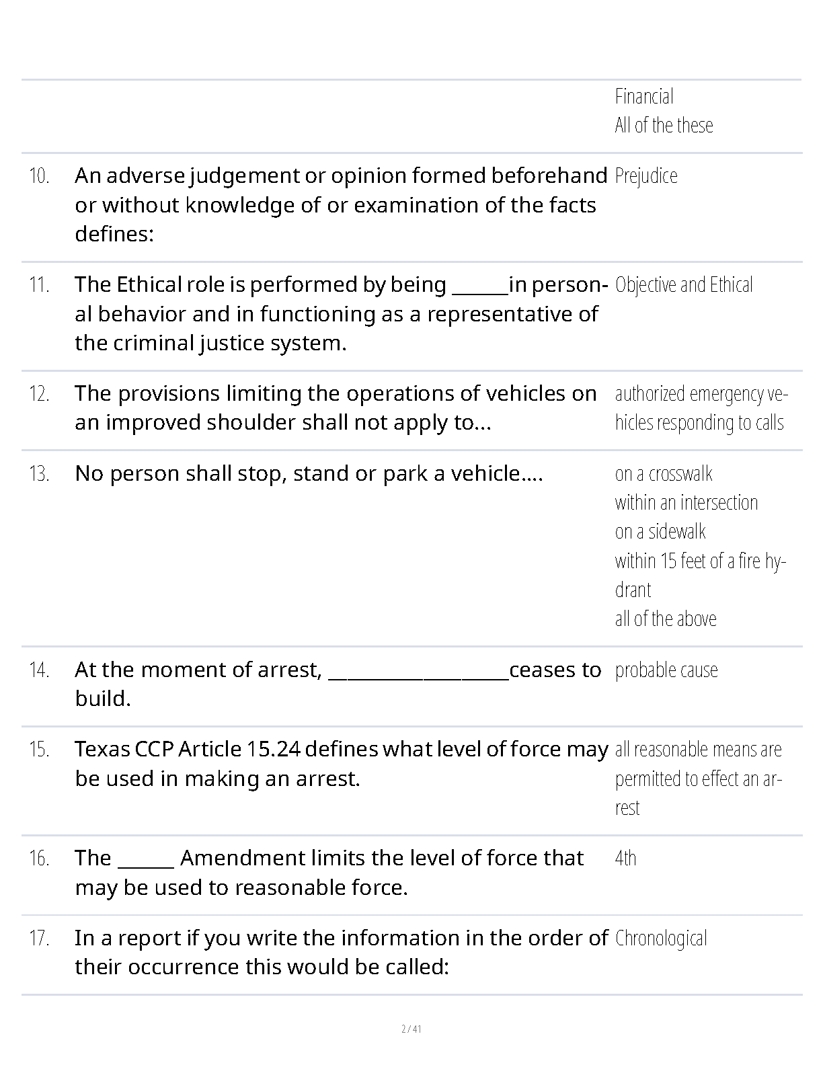Click the "Financial" answer at top

(643, 97)
